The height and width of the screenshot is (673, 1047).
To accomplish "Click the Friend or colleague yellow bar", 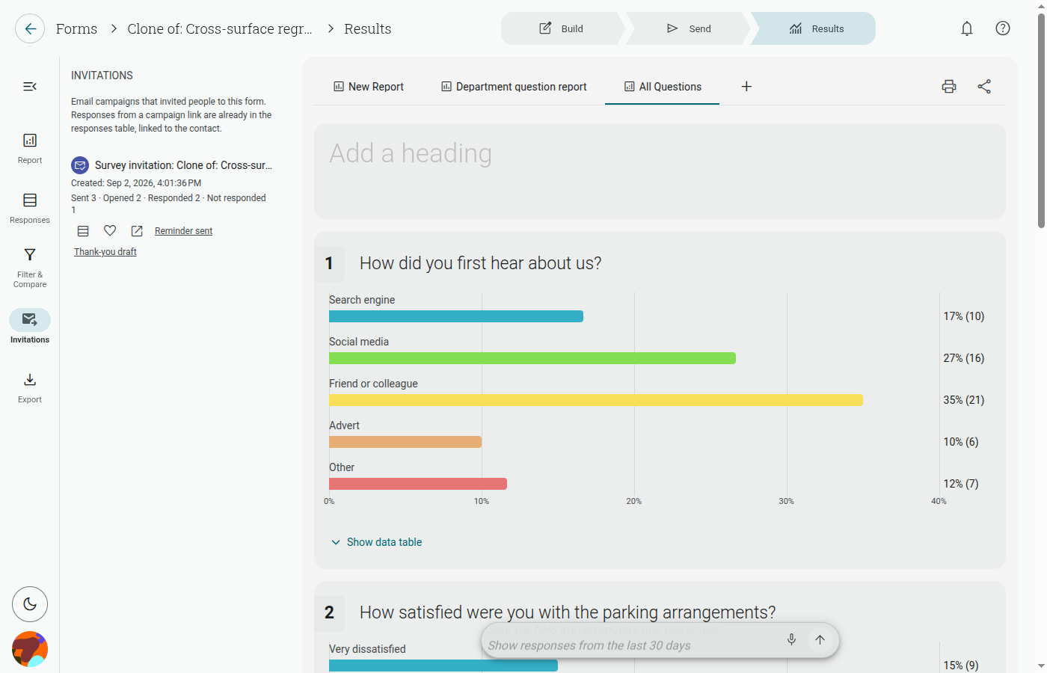I will pos(596,400).
